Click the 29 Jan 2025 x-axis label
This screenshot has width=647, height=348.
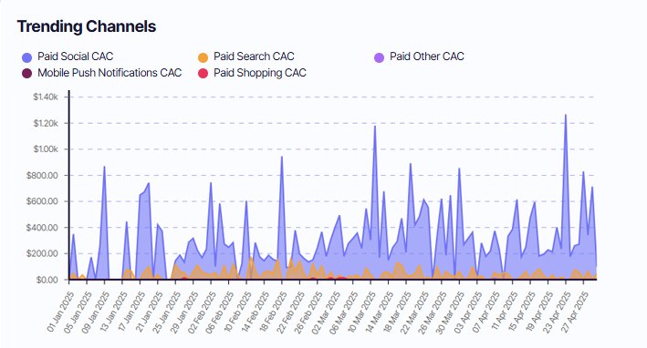184,312
